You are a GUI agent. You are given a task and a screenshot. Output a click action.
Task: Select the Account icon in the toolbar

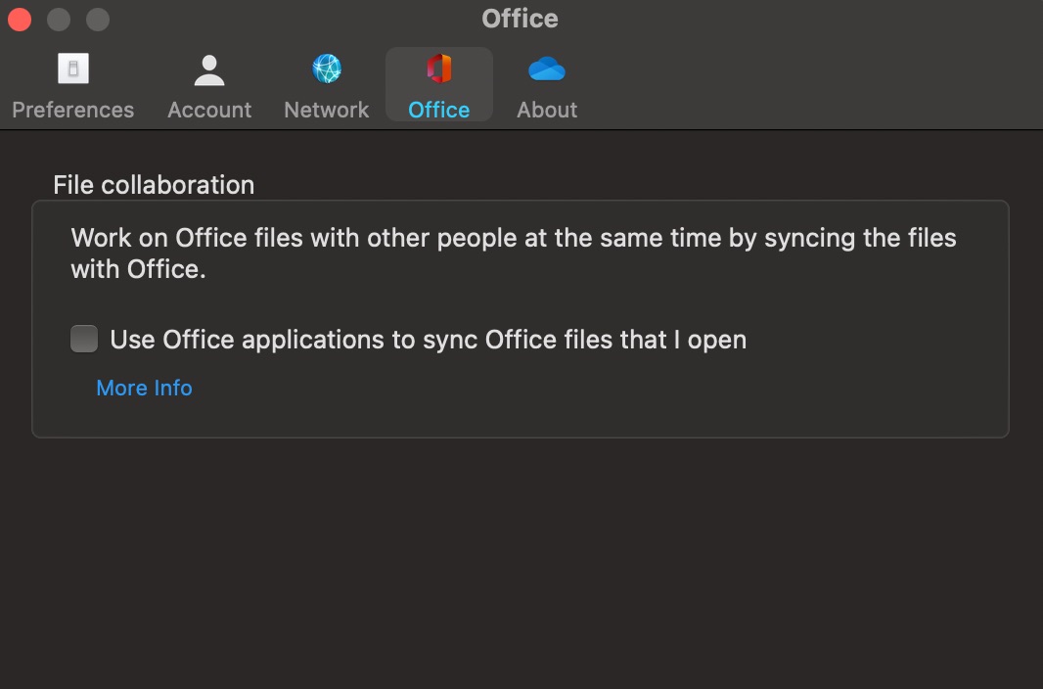click(x=208, y=69)
